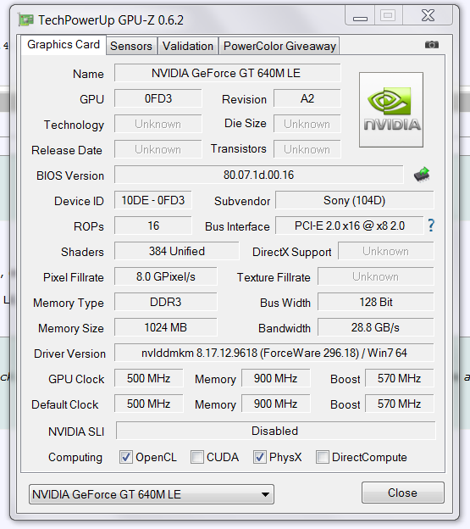The width and height of the screenshot is (470, 529).
Task: Toggle the CUDA checkbox
Action: 197,457
